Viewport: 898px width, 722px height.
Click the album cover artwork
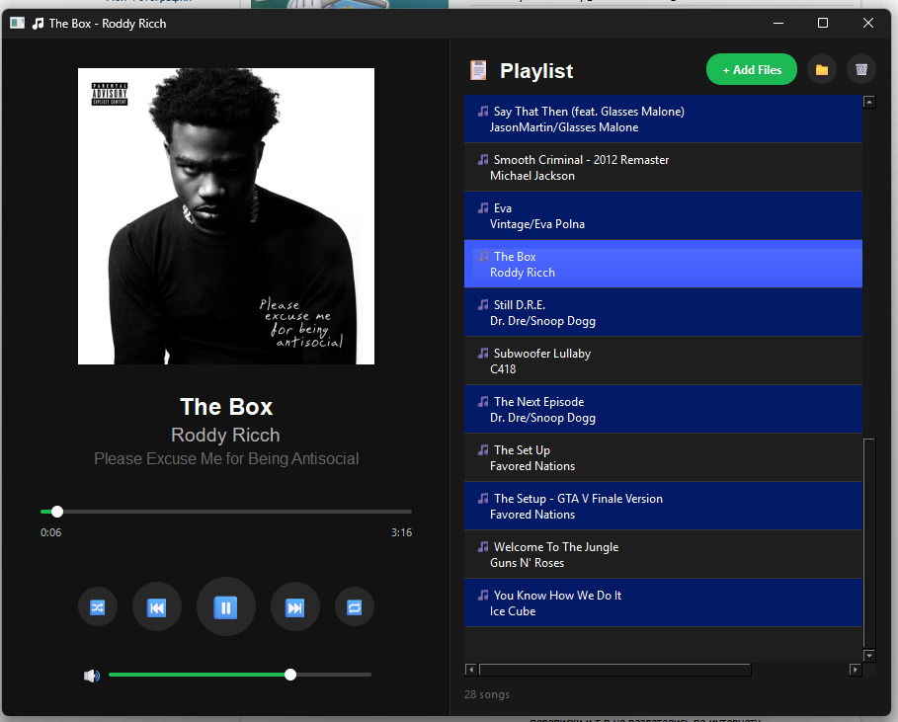[x=226, y=216]
